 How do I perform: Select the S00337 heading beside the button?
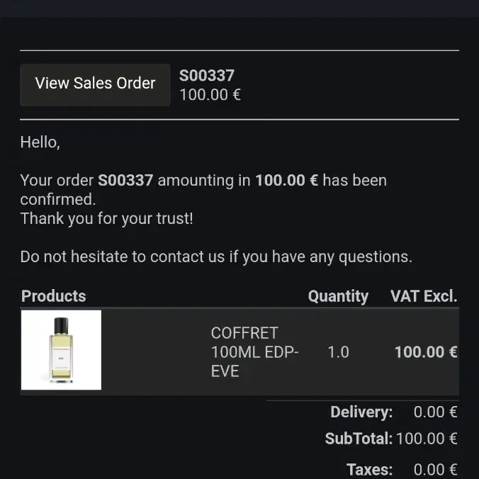pyautogui.click(x=207, y=75)
